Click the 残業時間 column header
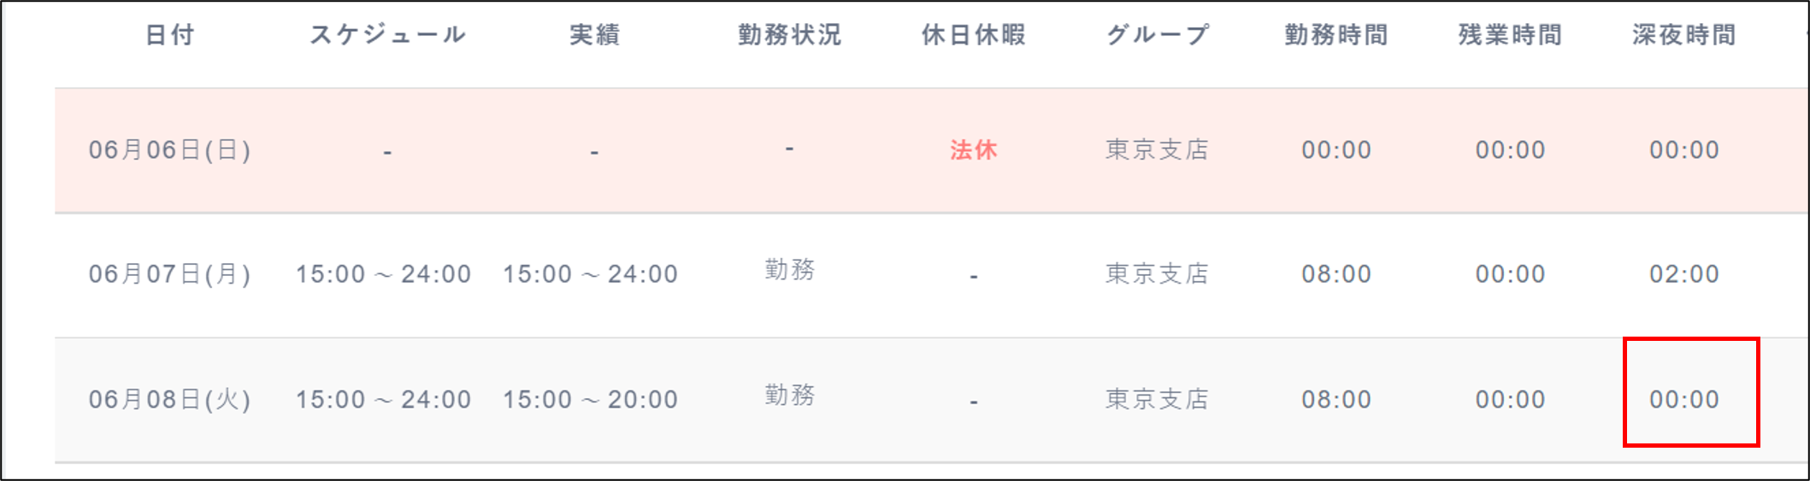 tap(1510, 35)
